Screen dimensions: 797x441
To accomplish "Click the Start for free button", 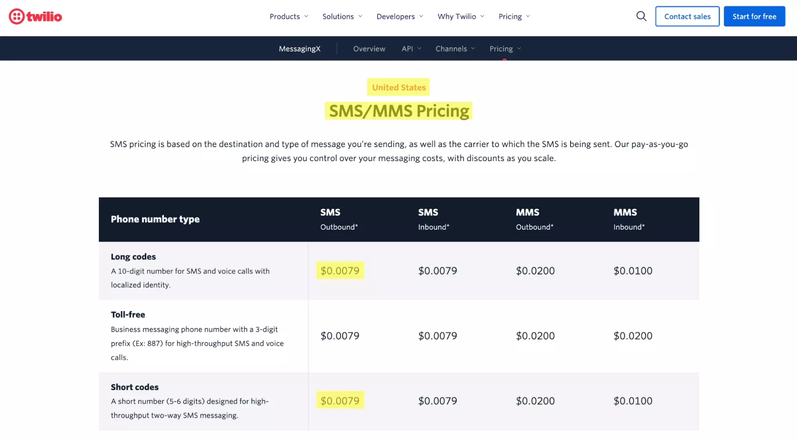I will pos(754,16).
